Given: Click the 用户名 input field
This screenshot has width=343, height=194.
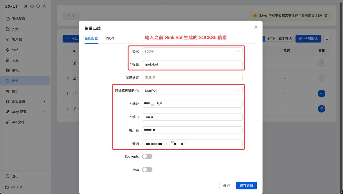Looking at the screenshot, I should [192, 130].
